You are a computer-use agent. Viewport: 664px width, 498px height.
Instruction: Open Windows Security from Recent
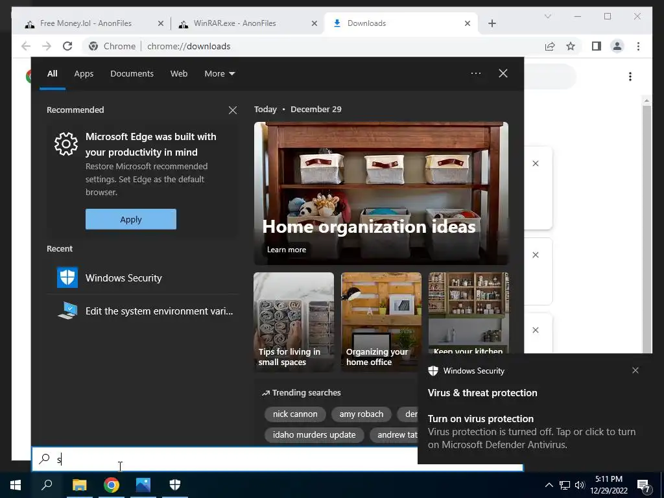(x=142, y=278)
